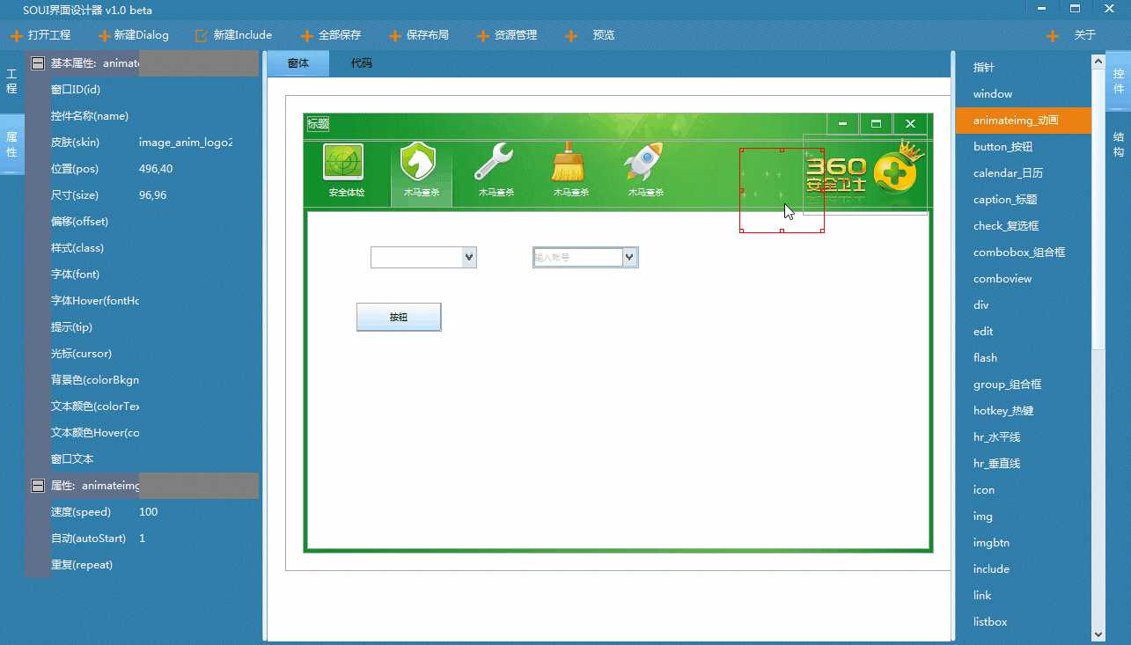Click the 按钮 button in the design

pyautogui.click(x=399, y=317)
